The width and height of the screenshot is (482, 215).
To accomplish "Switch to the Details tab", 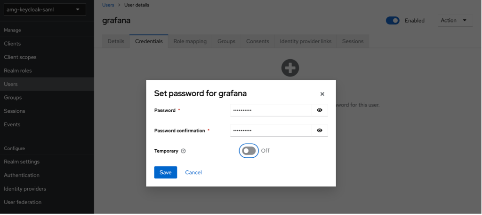I will coord(116,41).
